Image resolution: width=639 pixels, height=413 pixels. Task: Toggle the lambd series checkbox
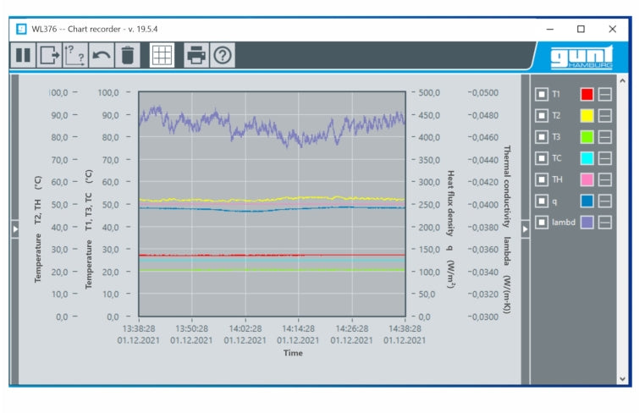(x=542, y=223)
